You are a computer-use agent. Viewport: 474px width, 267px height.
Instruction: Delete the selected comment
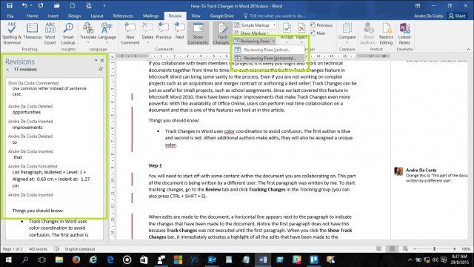[147, 33]
